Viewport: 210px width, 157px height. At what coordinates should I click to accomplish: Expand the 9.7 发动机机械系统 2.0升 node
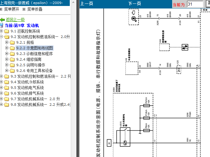tap(1, 99)
